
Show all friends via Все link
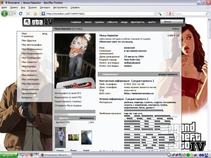coord(92,122)
